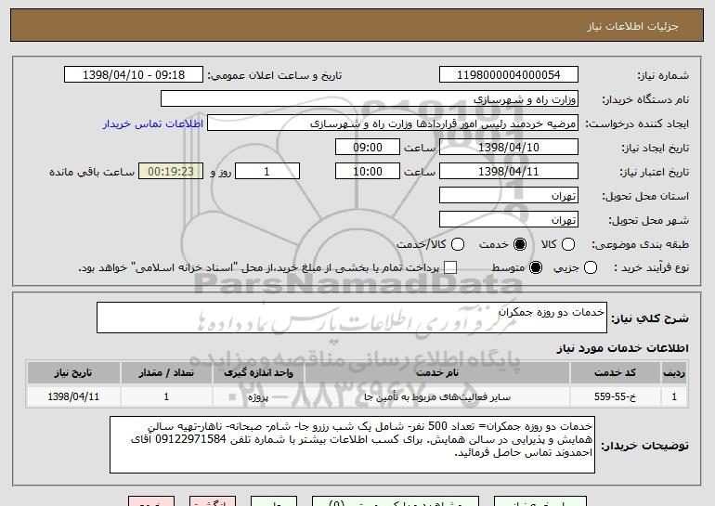Click the attachments button showing (0)
Viewport: 715px width, 506px height.
click(396, 501)
